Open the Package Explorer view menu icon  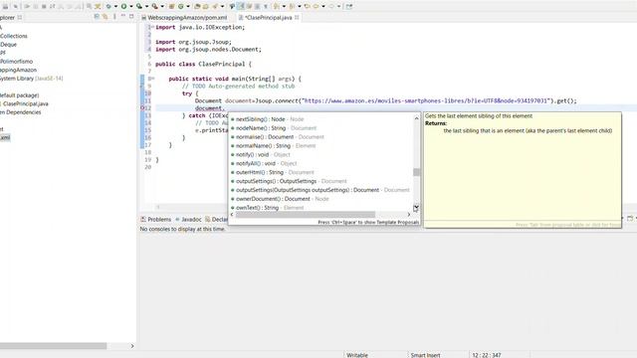114,16
